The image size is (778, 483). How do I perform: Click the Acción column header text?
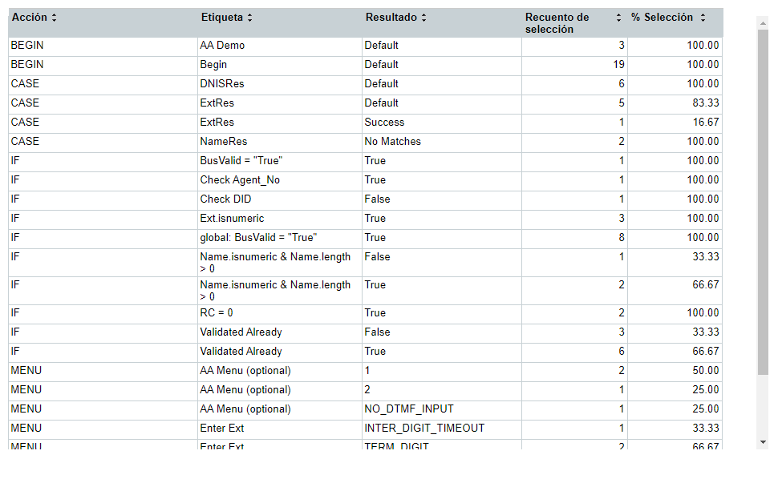click(29, 18)
